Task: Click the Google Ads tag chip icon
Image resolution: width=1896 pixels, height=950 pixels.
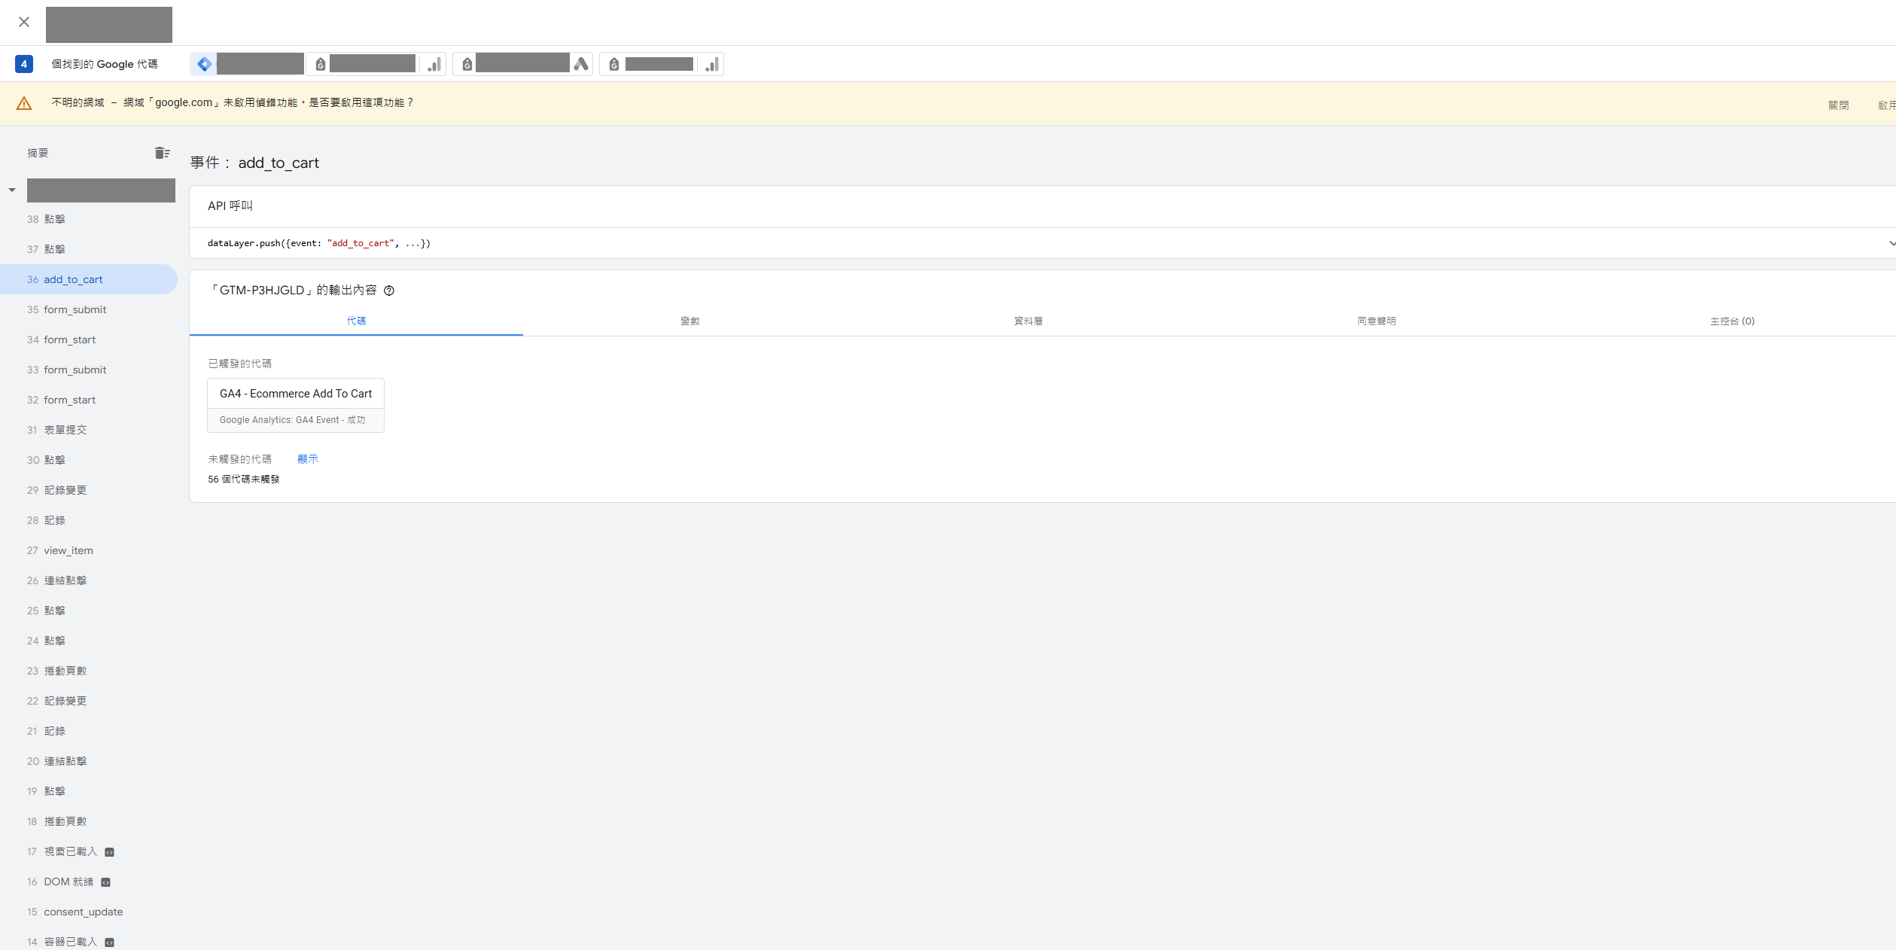Action: (x=580, y=64)
